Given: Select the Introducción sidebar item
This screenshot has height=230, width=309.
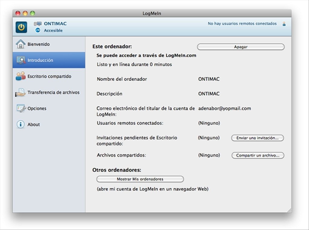Looking at the screenshot, I should click(x=49, y=60).
